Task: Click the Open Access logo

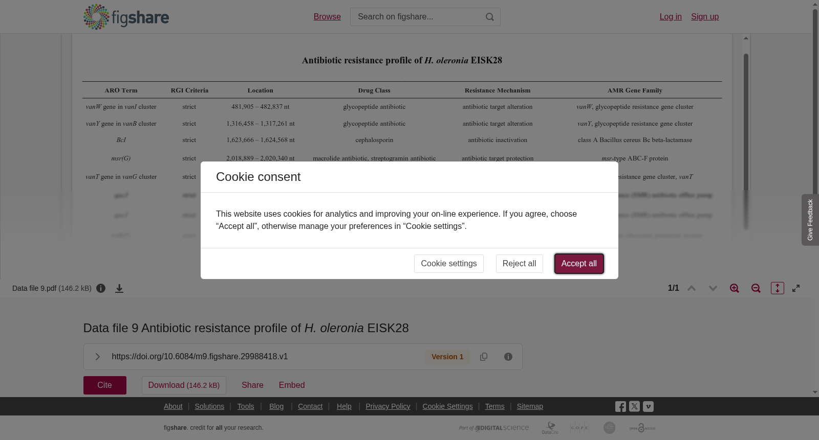Action: (642, 428)
